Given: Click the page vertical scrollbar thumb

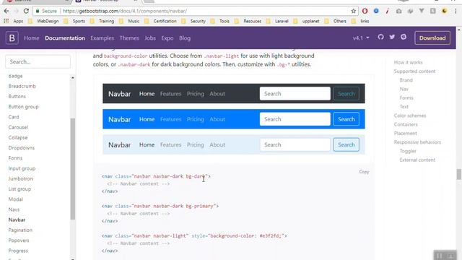Looking at the screenshot, I should pyautogui.click(x=459, y=174).
